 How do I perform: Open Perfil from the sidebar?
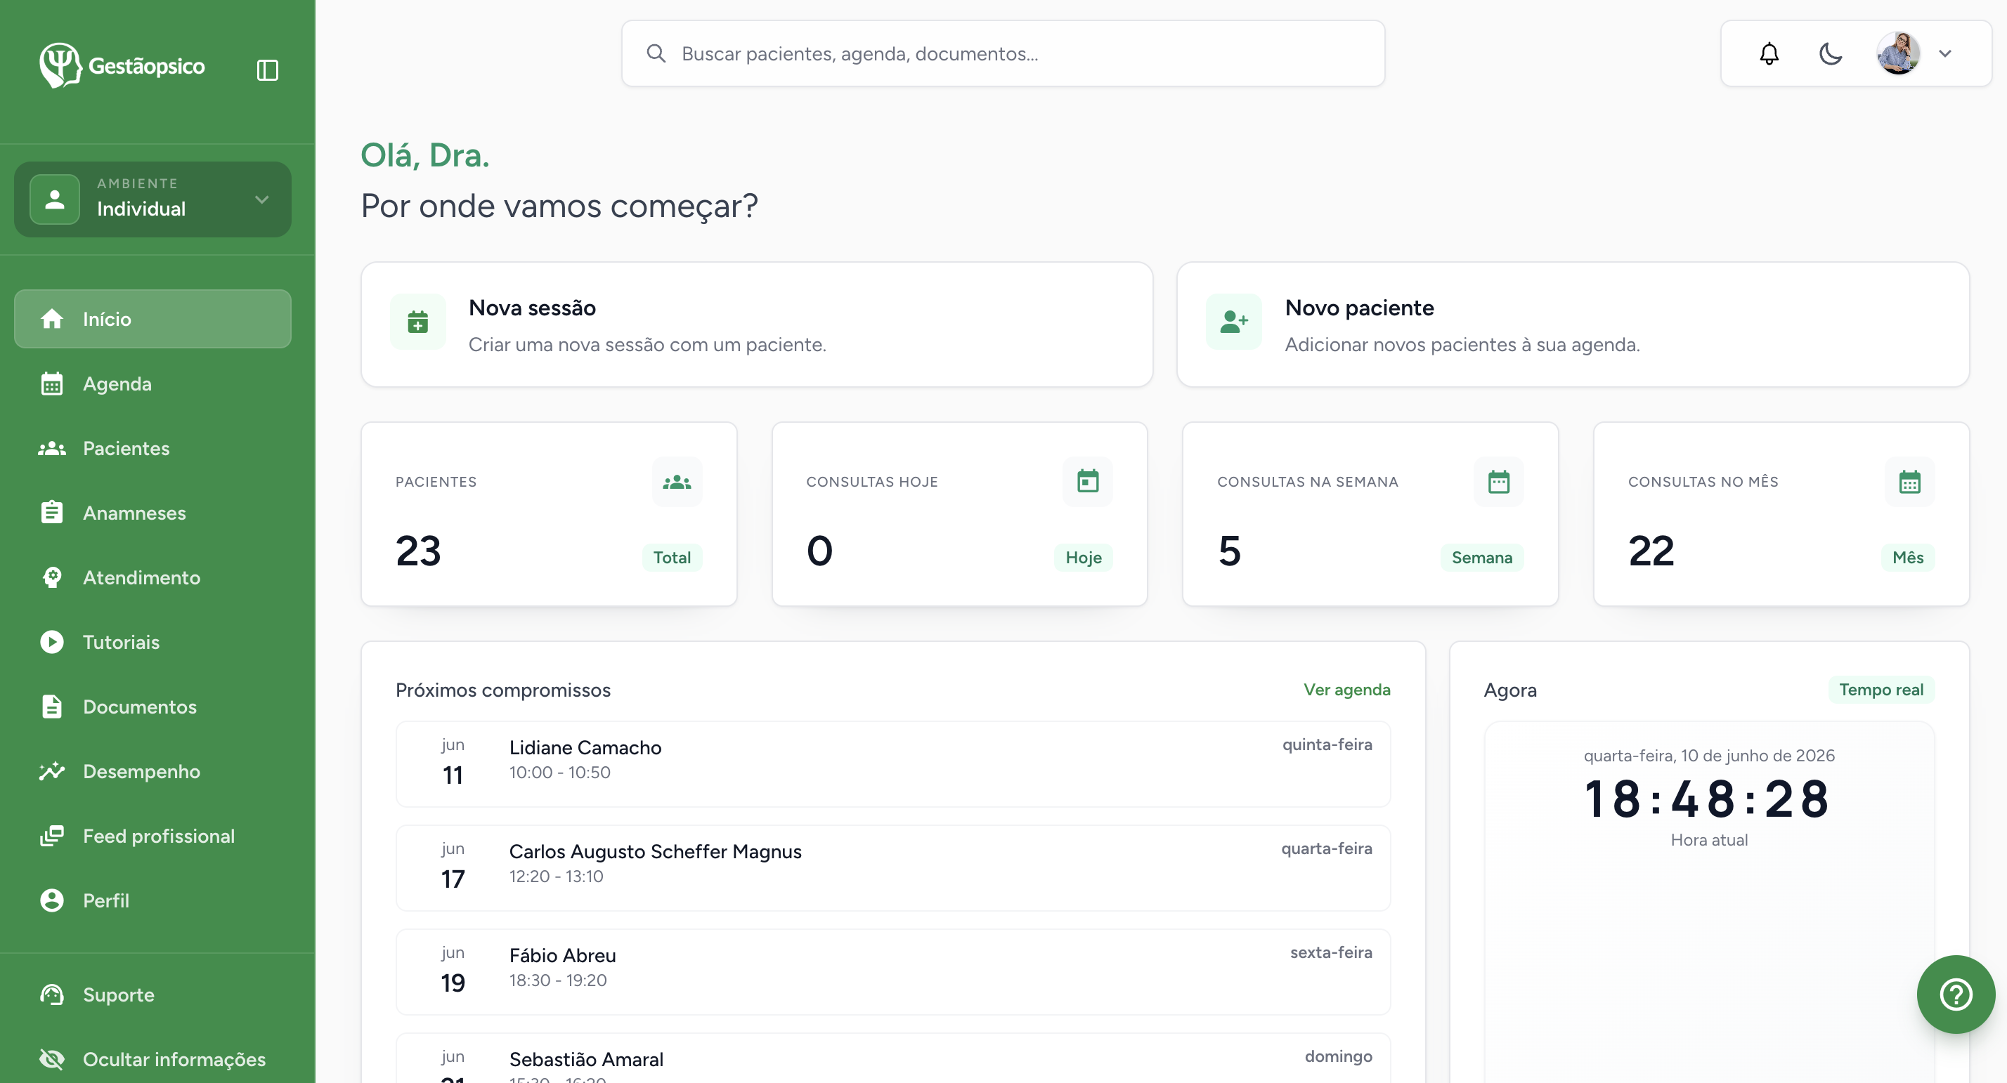pyautogui.click(x=152, y=901)
